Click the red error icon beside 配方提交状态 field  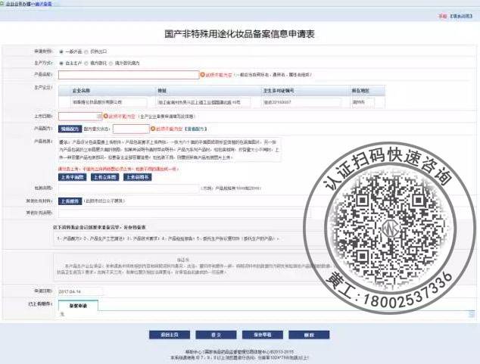click(x=153, y=129)
